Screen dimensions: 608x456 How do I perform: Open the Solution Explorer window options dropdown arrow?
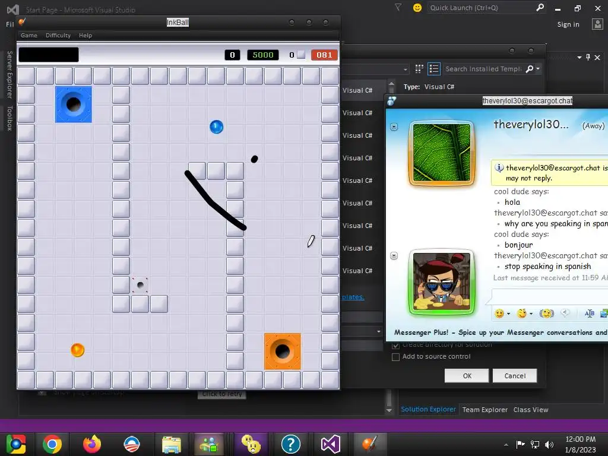(x=579, y=58)
